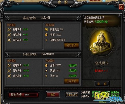
Task: Click the gold ingot icon for 绑定元宝
Action: 46,30
